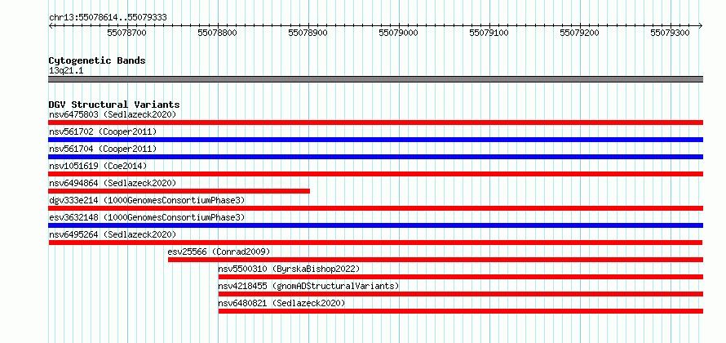Select the red bar under nsv4218455
Screen dimensions: 726x343
461,294
